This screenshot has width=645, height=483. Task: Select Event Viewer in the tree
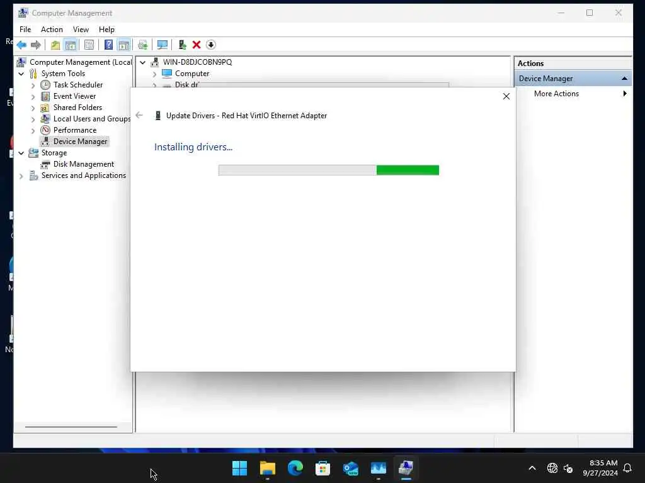pyautogui.click(x=74, y=96)
